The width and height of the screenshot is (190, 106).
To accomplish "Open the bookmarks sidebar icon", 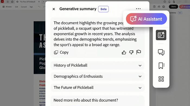I will [161, 66].
